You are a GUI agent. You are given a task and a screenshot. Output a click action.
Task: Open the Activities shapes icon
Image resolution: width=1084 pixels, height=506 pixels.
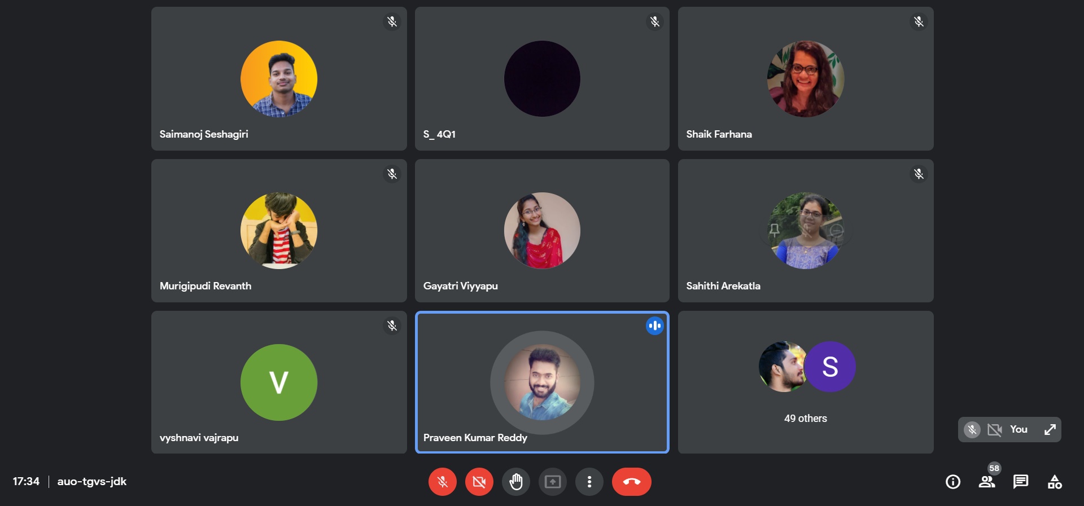1055,482
